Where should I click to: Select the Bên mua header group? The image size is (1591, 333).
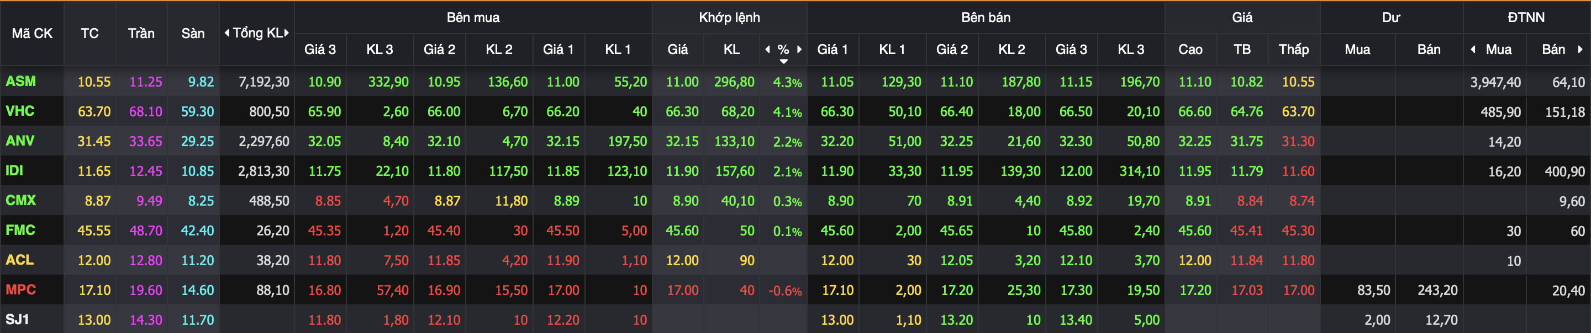click(473, 17)
